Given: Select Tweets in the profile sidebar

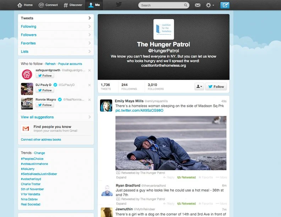Looking at the screenshot, I should [56, 18].
